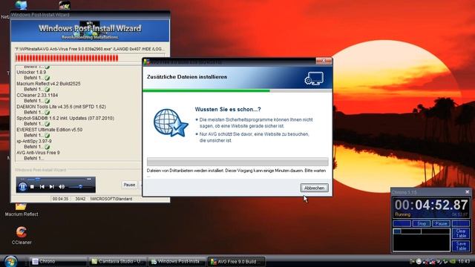Switch to Chrono taskbar button
Screen dimensions: 475x267
pos(58,261)
